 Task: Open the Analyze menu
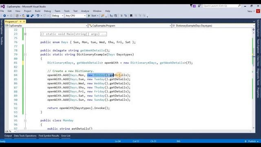coord(85,11)
